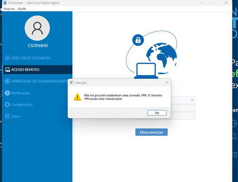The height and width of the screenshot is (182, 238).
Task: Click globe icon in background window
Action: [235, 123]
